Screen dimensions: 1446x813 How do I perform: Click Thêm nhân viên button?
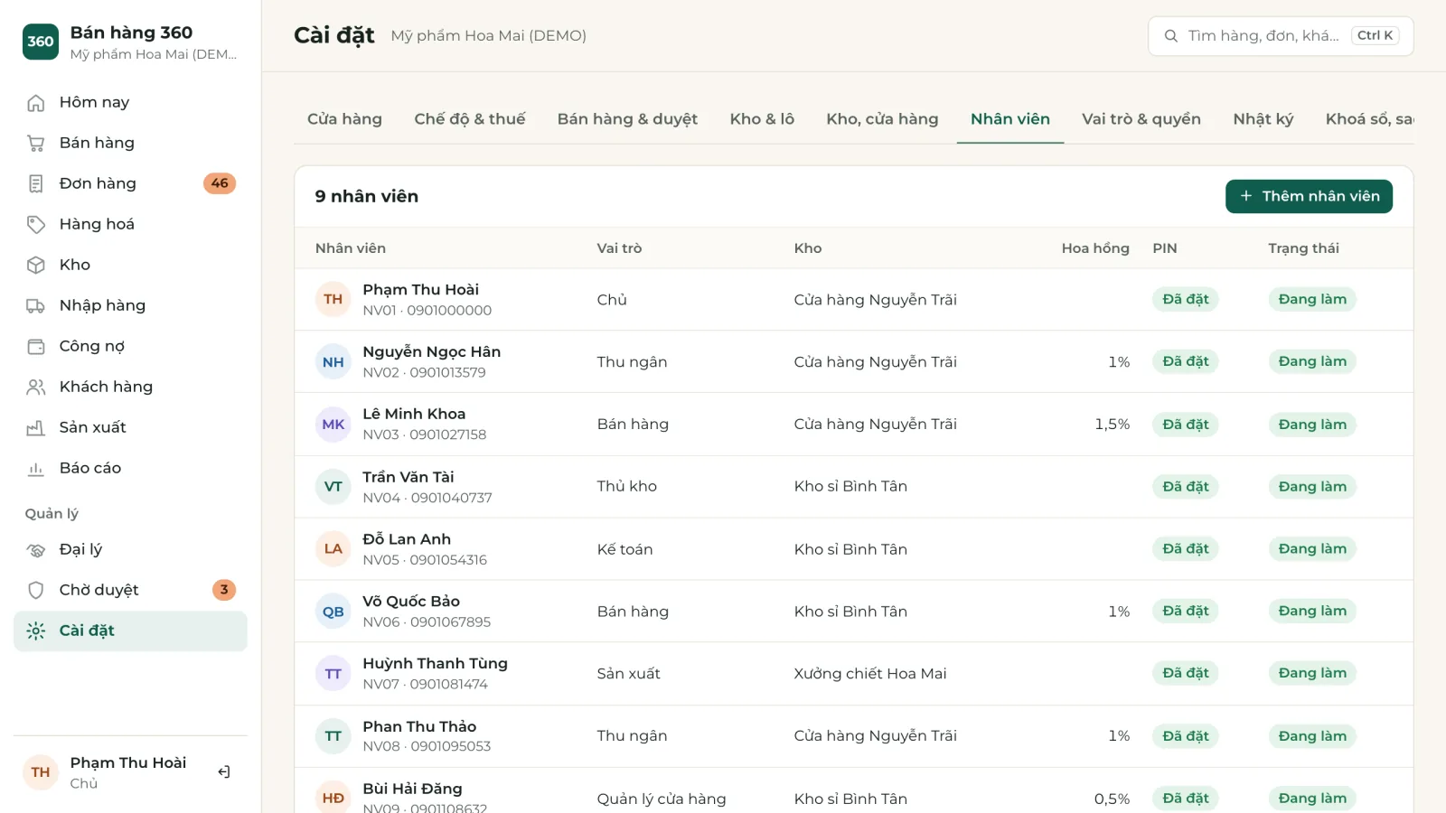click(1309, 197)
